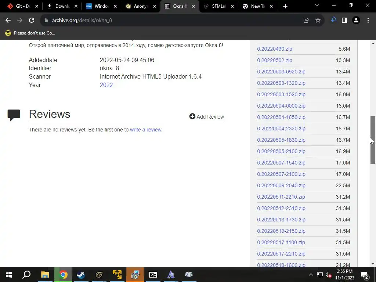
Task: Bookmark this page with the star icon
Action: coord(318,21)
